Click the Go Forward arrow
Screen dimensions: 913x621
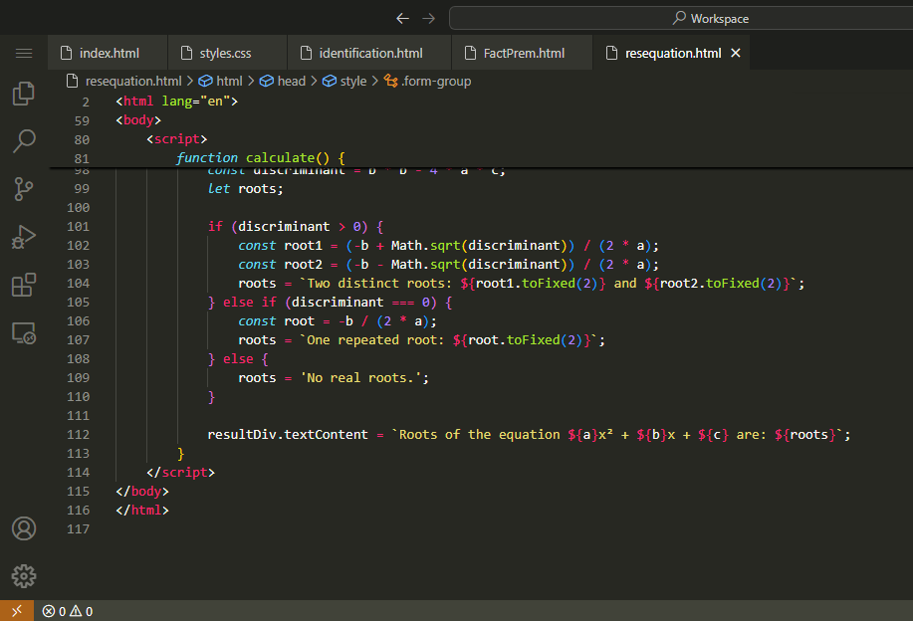[x=428, y=18]
